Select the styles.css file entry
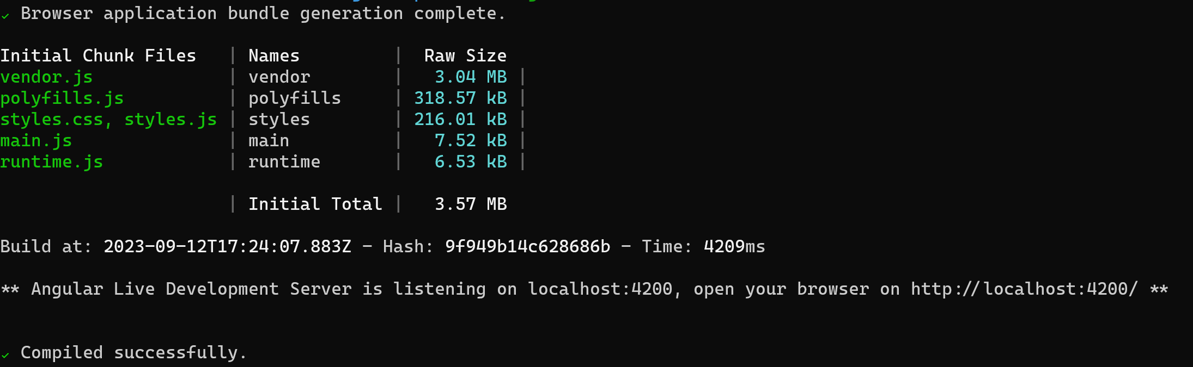The width and height of the screenshot is (1193, 367). coord(52,119)
